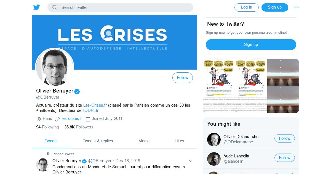Click the verified badge beside profile name

click(x=77, y=91)
